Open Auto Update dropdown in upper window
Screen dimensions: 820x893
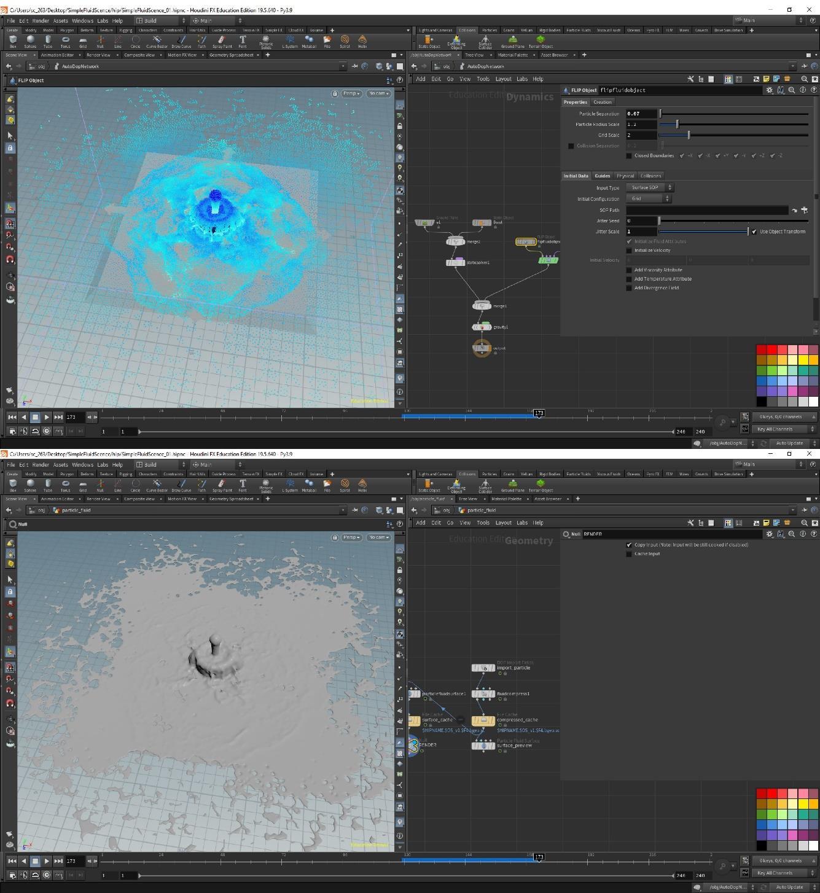[x=793, y=443]
